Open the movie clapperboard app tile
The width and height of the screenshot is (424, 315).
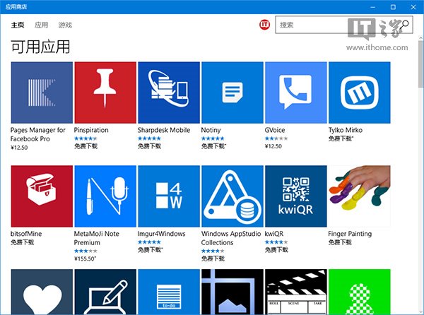tap(296, 292)
